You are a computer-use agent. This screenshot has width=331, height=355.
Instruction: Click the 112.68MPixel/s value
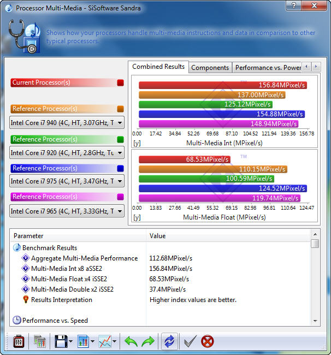point(171,258)
